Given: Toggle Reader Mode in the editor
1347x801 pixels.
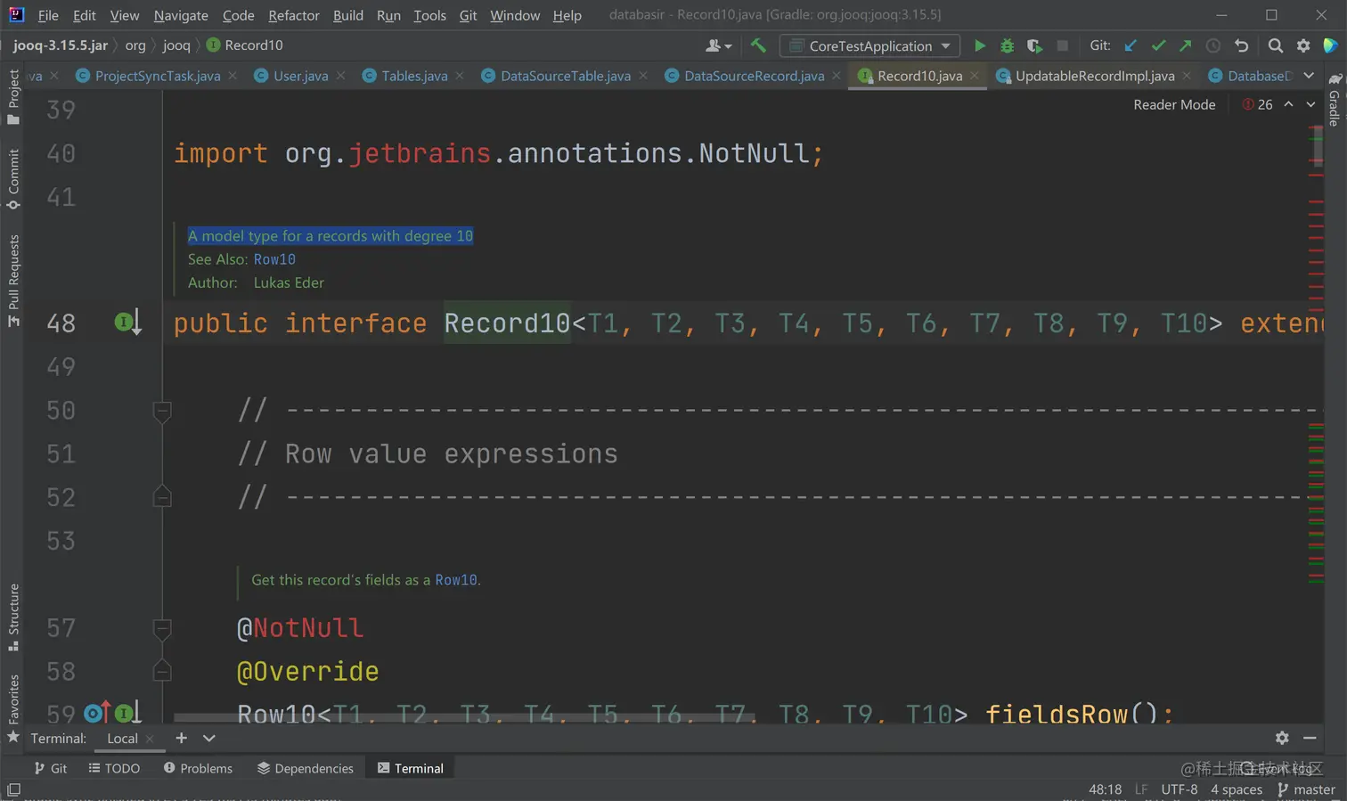Looking at the screenshot, I should [x=1173, y=104].
